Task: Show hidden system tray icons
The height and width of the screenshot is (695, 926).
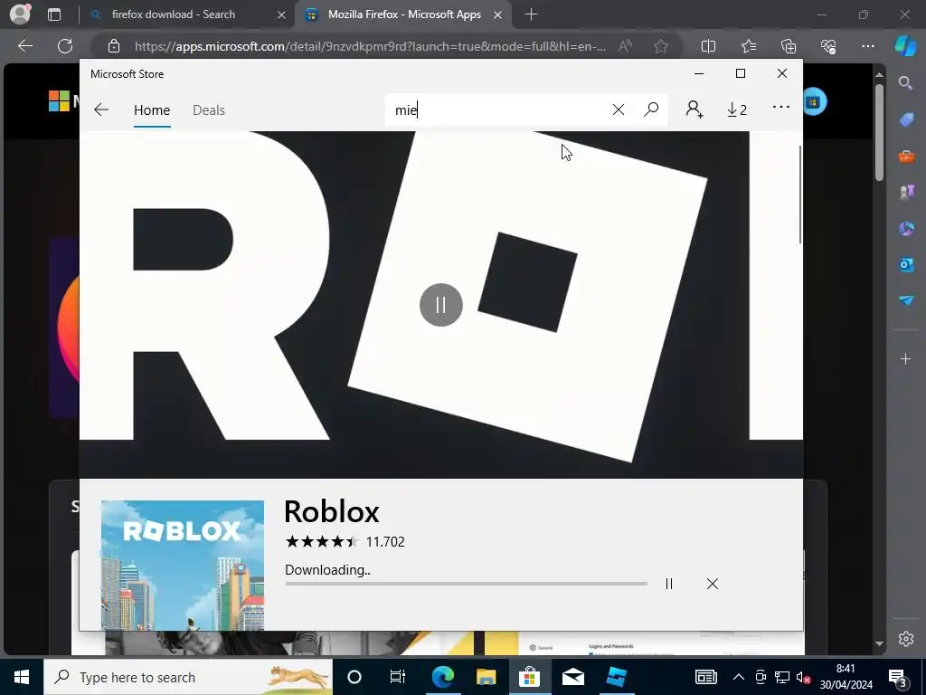Action: (738, 677)
